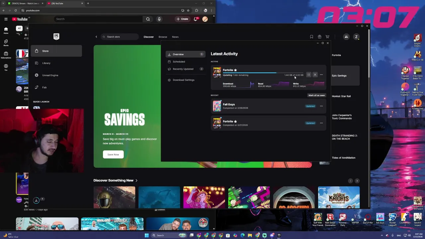The height and width of the screenshot is (239, 425).
Task: Use YouTube voice search microphone
Action: pyautogui.click(x=159, y=19)
